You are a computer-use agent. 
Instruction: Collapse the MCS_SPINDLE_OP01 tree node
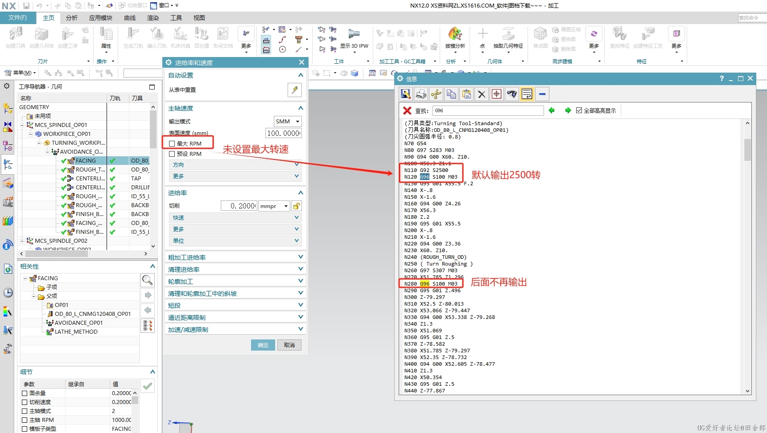pos(23,125)
